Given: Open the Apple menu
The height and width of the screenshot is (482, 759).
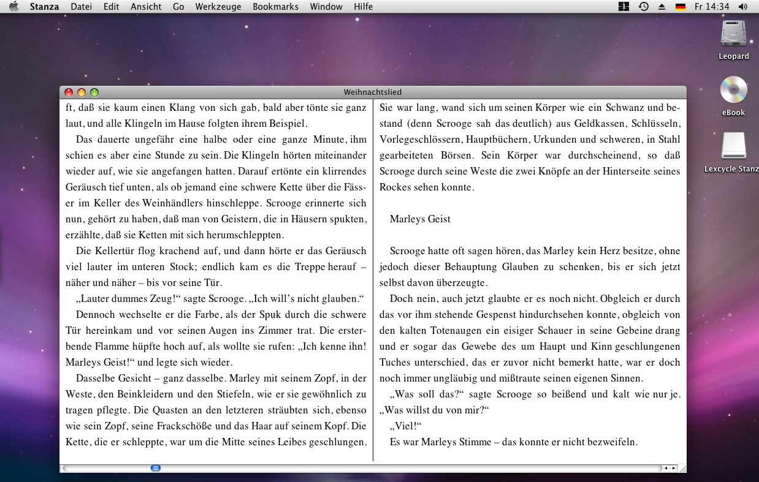Looking at the screenshot, I should [x=13, y=7].
